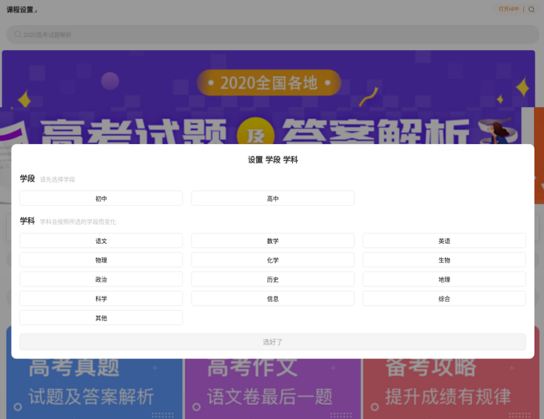
Task: Choose the 语文 subject
Action: (101, 241)
